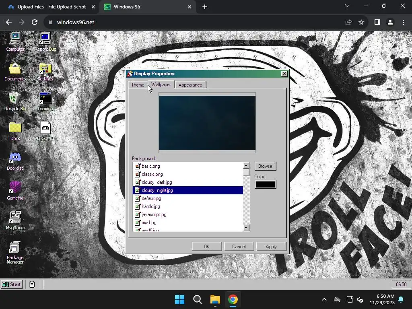The image size is (412, 309).
Task: Select harold.jpg wallpaper
Action: pyautogui.click(x=188, y=206)
